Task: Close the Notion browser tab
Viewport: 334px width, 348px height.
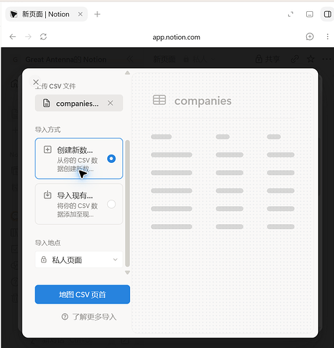Action: (x=80, y=15)
